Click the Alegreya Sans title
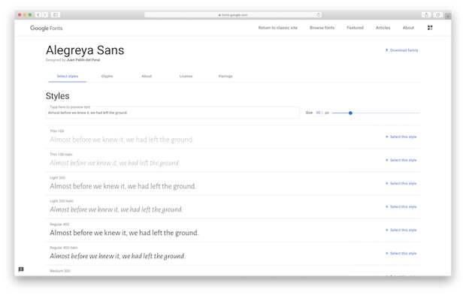Image resolution: width=466 pixels, height=295 pixels. click(x=85, y=50)
